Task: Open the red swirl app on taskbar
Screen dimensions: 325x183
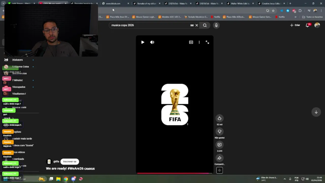Action: [x=81, y=179]
